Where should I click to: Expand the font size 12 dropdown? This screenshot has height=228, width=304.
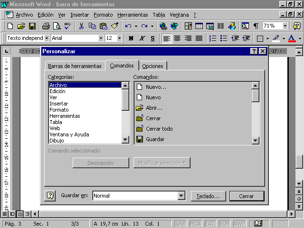pos(119,38)
